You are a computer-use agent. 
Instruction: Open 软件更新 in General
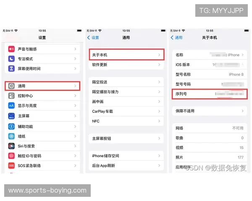[x=126, y=65]
